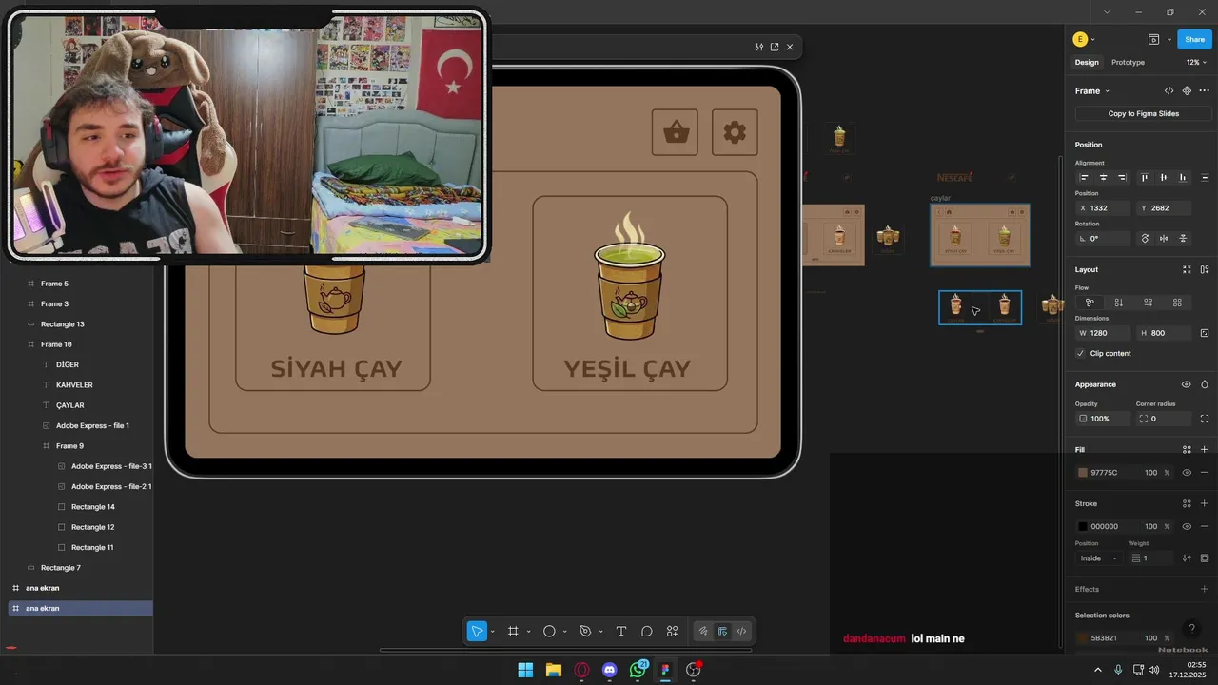The image size is (1218, 685).
Task: Rotate 90 degrees icon
Action: [1145, 239]
